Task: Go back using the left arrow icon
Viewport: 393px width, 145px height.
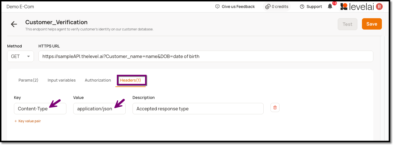Action: tap(14, 24)
